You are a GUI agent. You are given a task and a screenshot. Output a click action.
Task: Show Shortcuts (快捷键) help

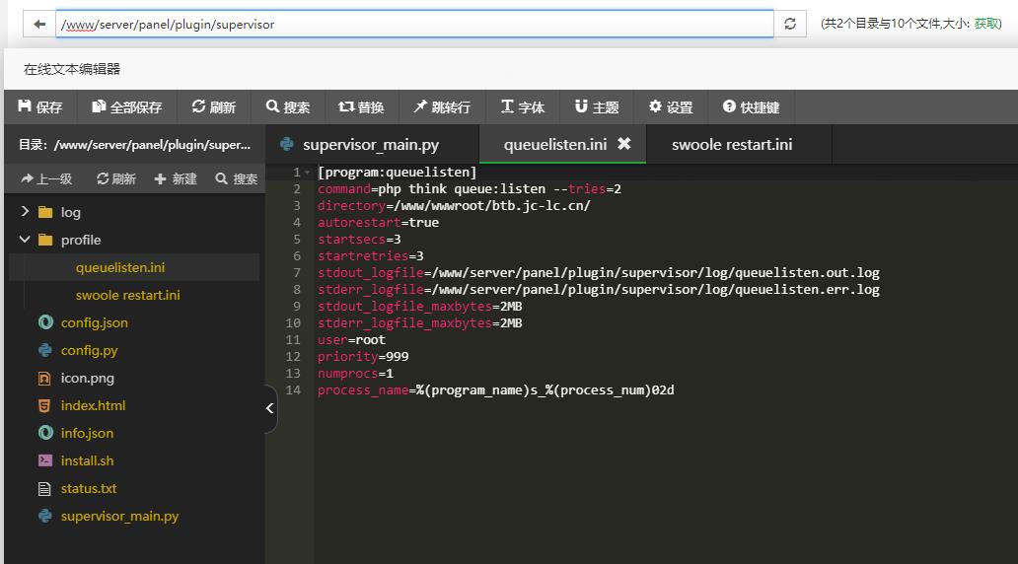coord(751,107)
